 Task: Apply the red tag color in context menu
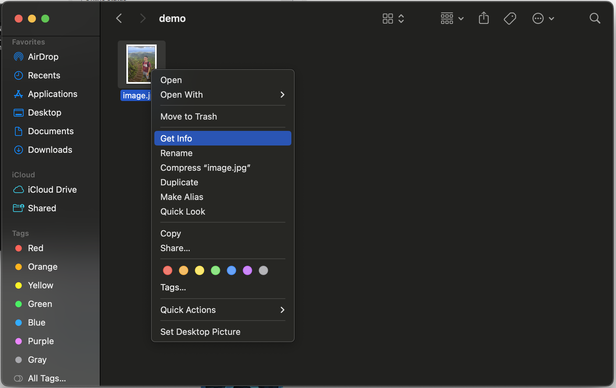(168, 270)
